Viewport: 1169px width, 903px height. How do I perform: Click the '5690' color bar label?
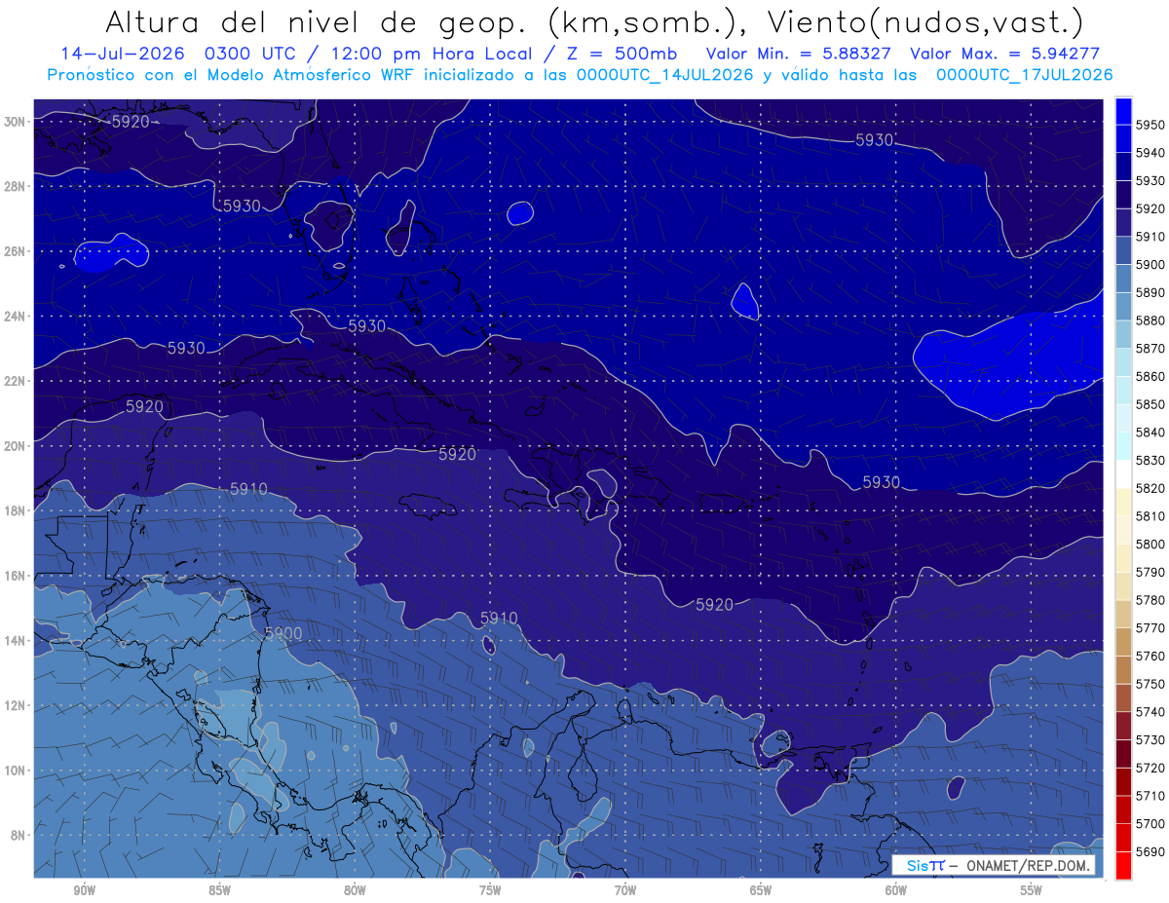pos(1150,851)
